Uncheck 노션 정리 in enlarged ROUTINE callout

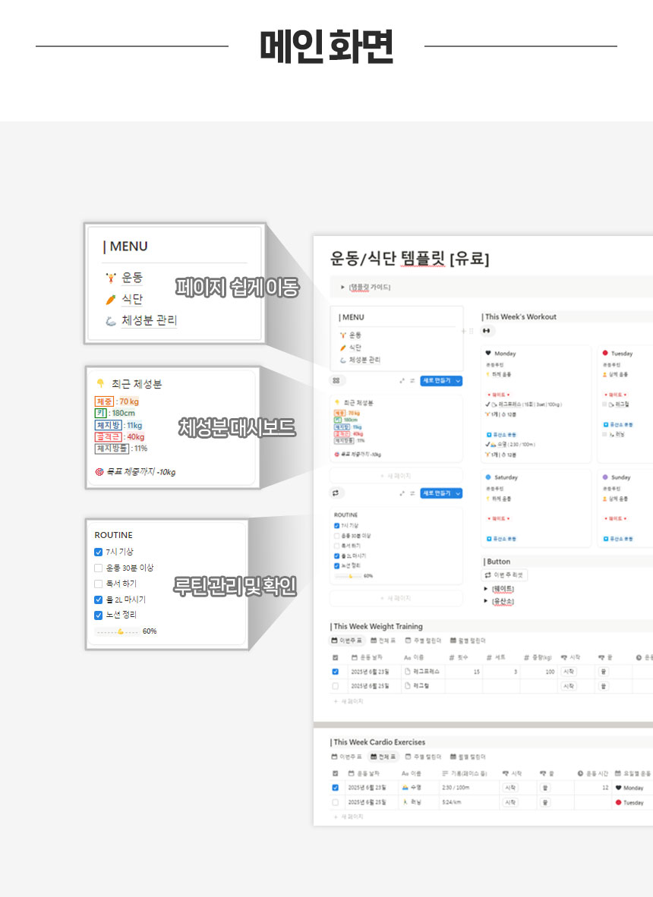pyautogui.click(x=99, y=615)
